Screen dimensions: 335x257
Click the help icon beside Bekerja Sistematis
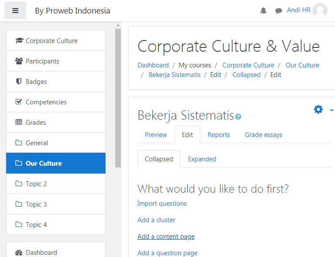tap(238, 117)
